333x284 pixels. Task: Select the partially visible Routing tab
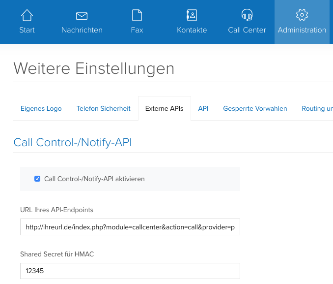point(317,108)
